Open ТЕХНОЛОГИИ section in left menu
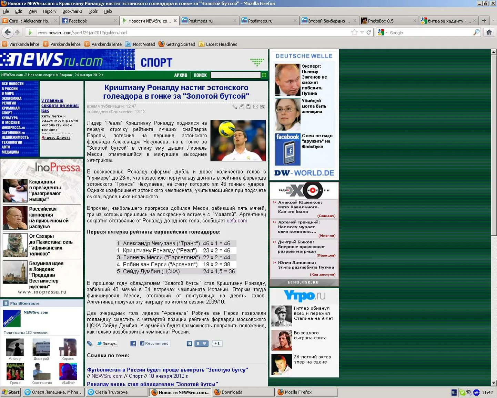 (x=12, y=142)
